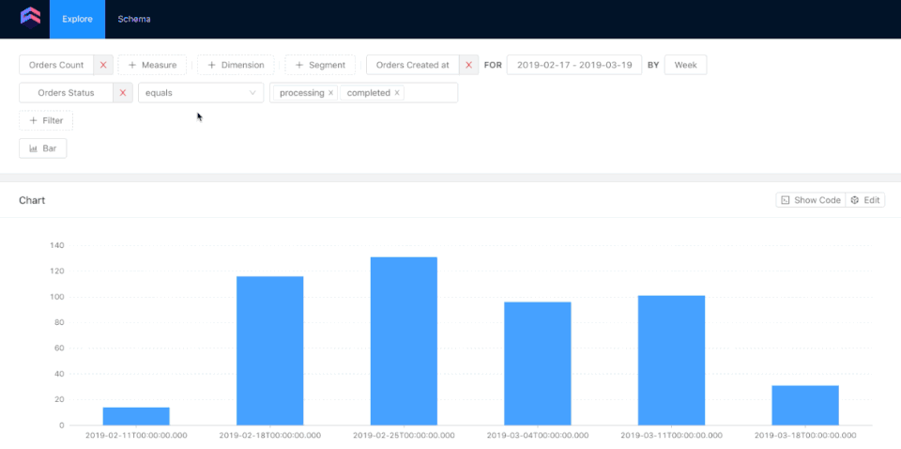
Task: Click the 2019-03-11 week bar
Action: (672, 361)
